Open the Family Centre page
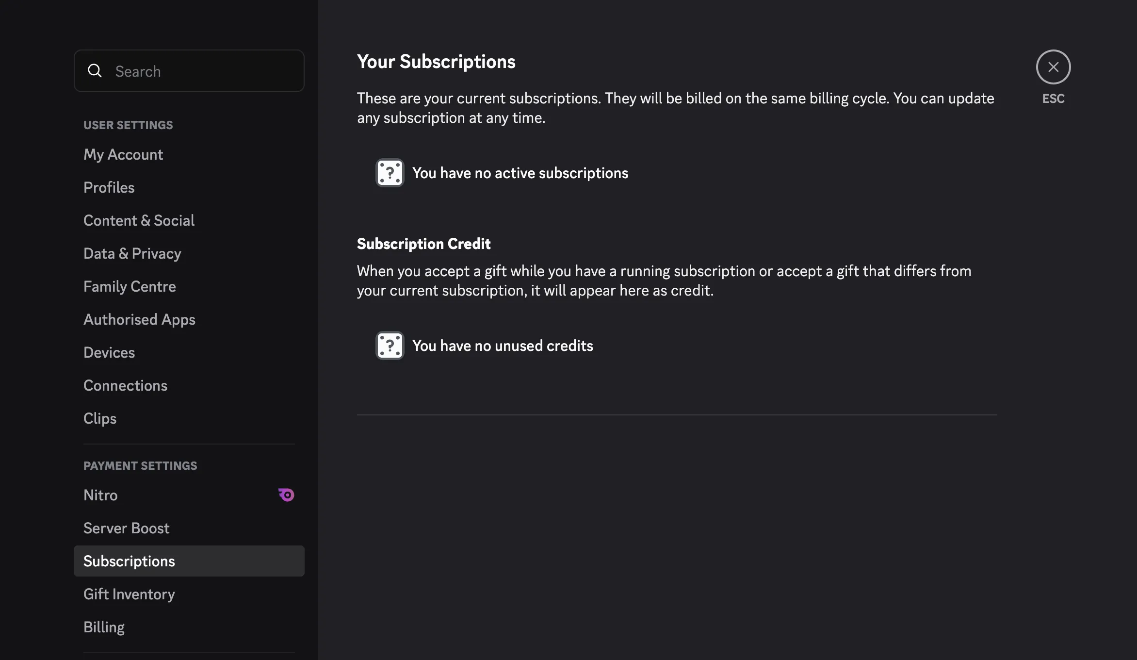The width and height of the screenshot is (1137, 660). (130, 286)
